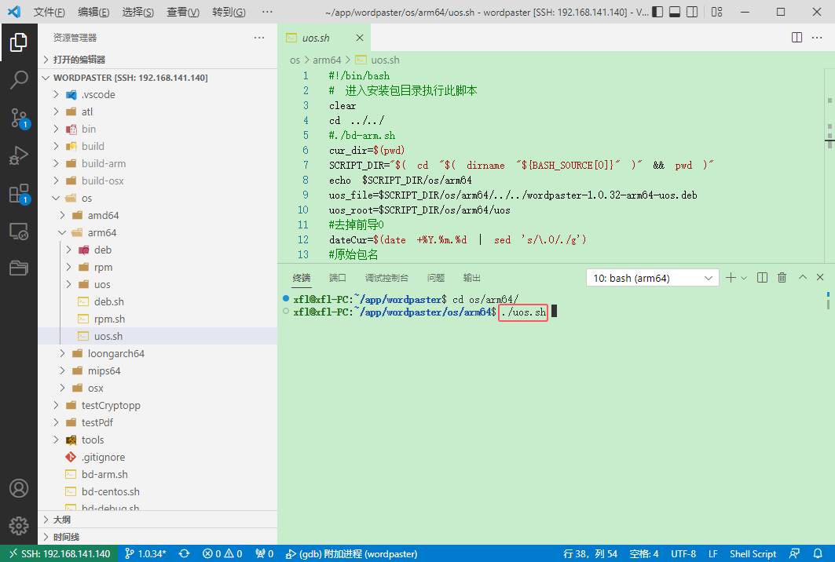The height and width of the screenshot is (562, 835).
Task: Switch to the 输出 panel tab
Action: point(472,278)
